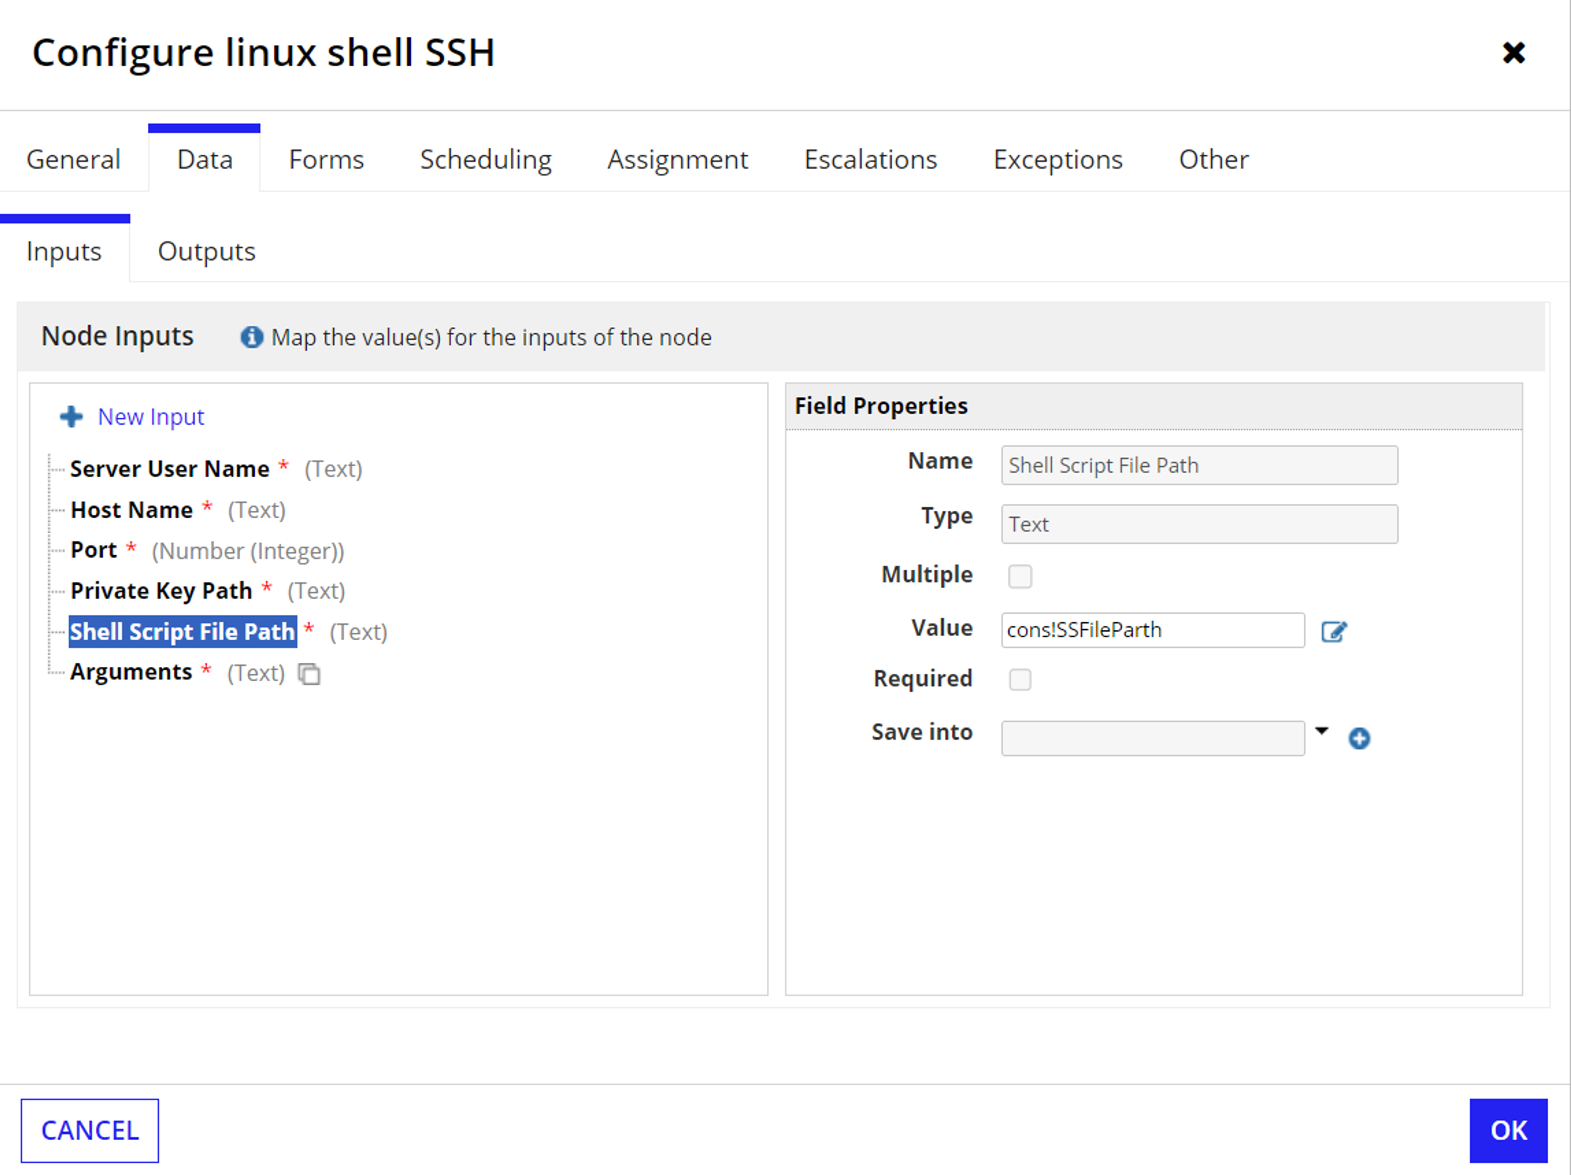Click the blue plus icon beside Save into
The image size is (1571, 1175).
tap(1359, 739)
